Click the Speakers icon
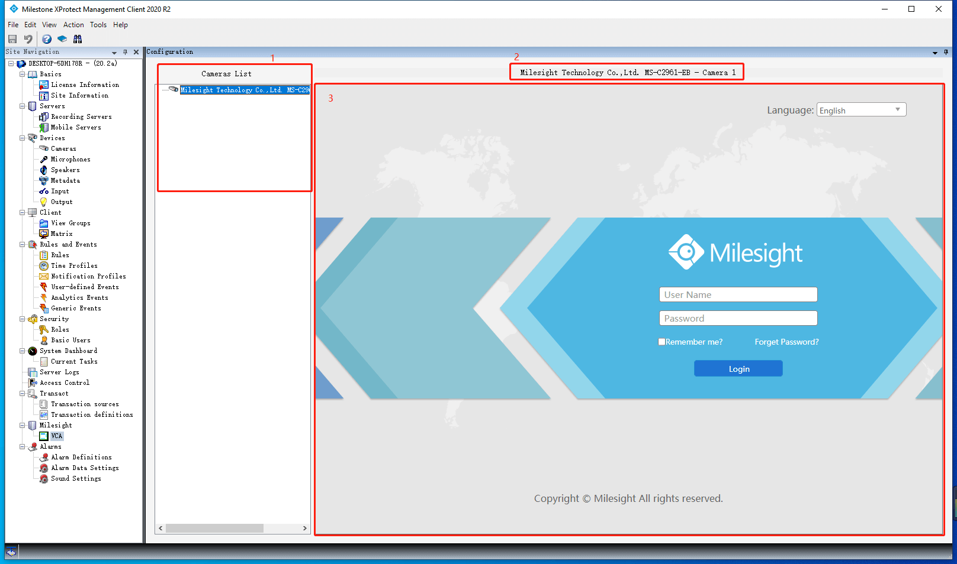The image size is (957, 564). [44, 170]
